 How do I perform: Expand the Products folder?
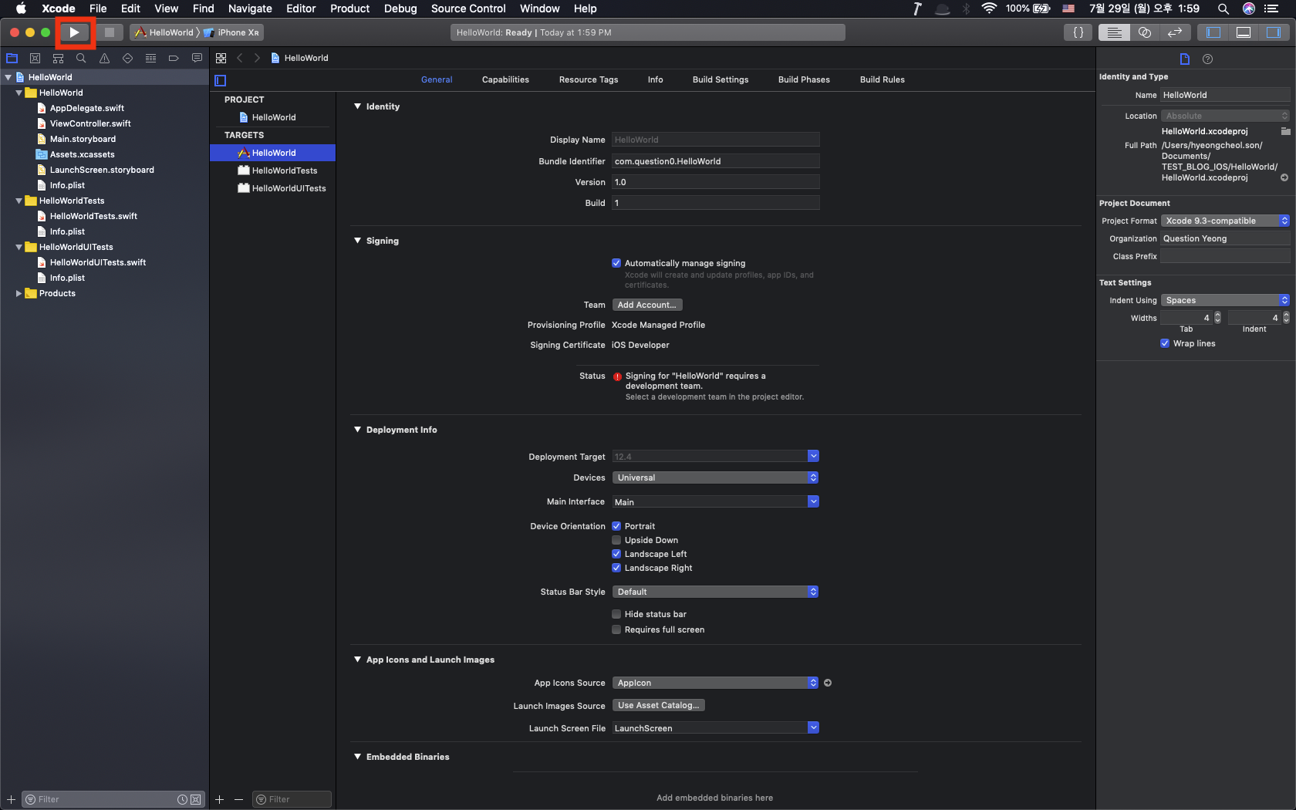click(19, 293)
